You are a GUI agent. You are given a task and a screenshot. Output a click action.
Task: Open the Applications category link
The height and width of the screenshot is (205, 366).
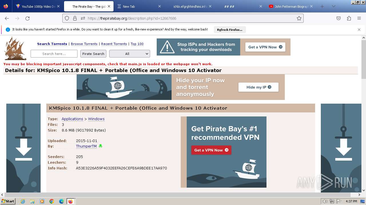click(72, 119)
